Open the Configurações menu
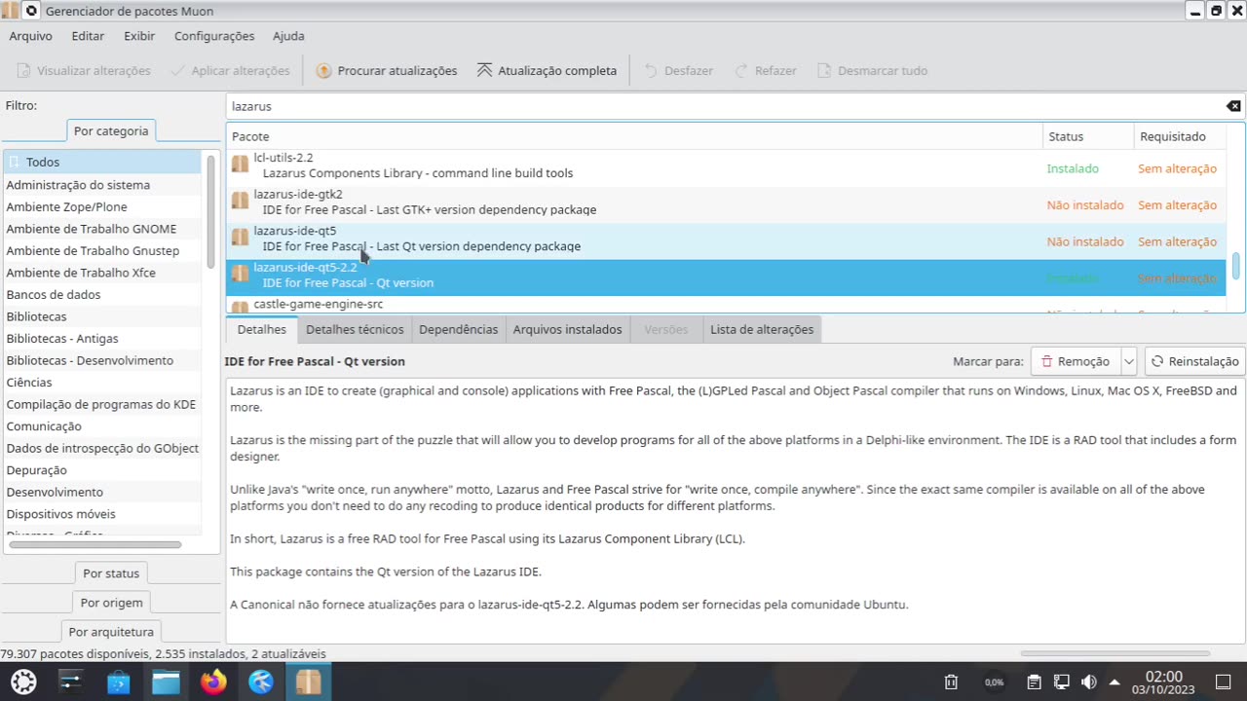1247x701 pixels. pos(214,36)
